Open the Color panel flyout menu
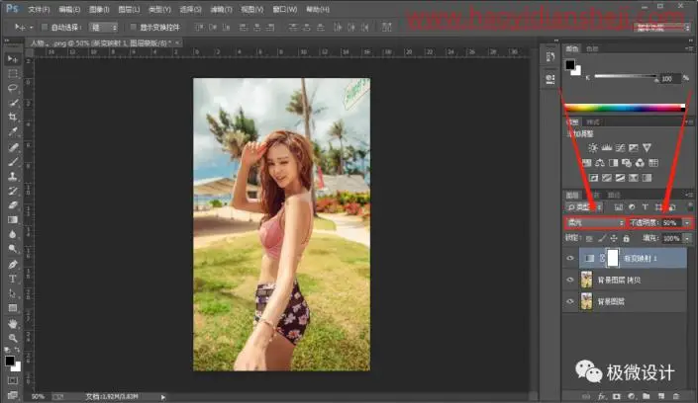 pos(689,48)
